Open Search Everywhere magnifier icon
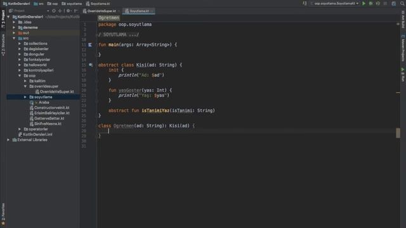Screen dimensions: 406x228 402,4
